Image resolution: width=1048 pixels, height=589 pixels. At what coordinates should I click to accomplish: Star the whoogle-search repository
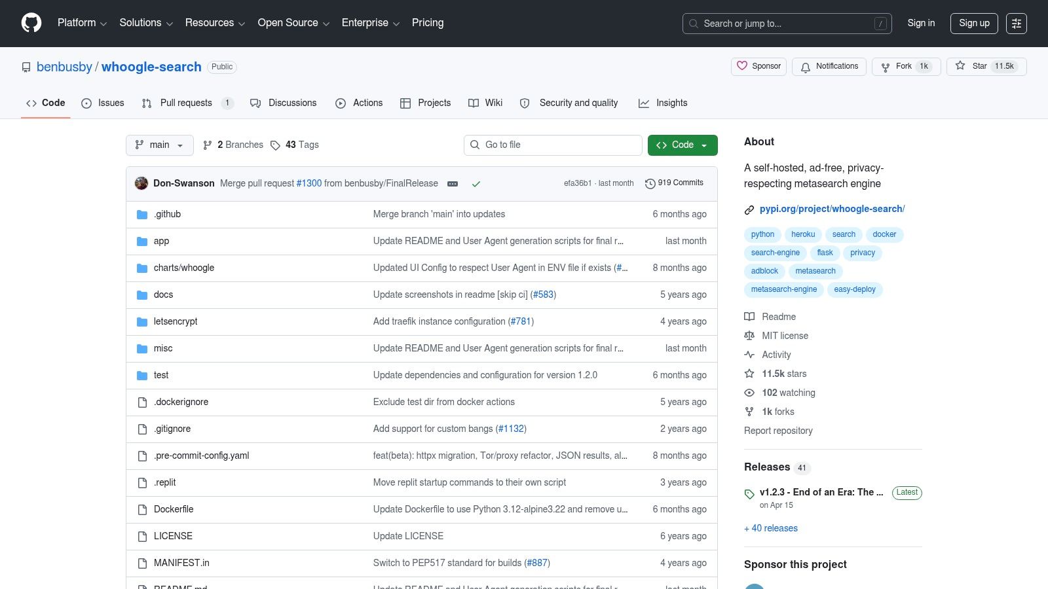(x=986, y=66)
